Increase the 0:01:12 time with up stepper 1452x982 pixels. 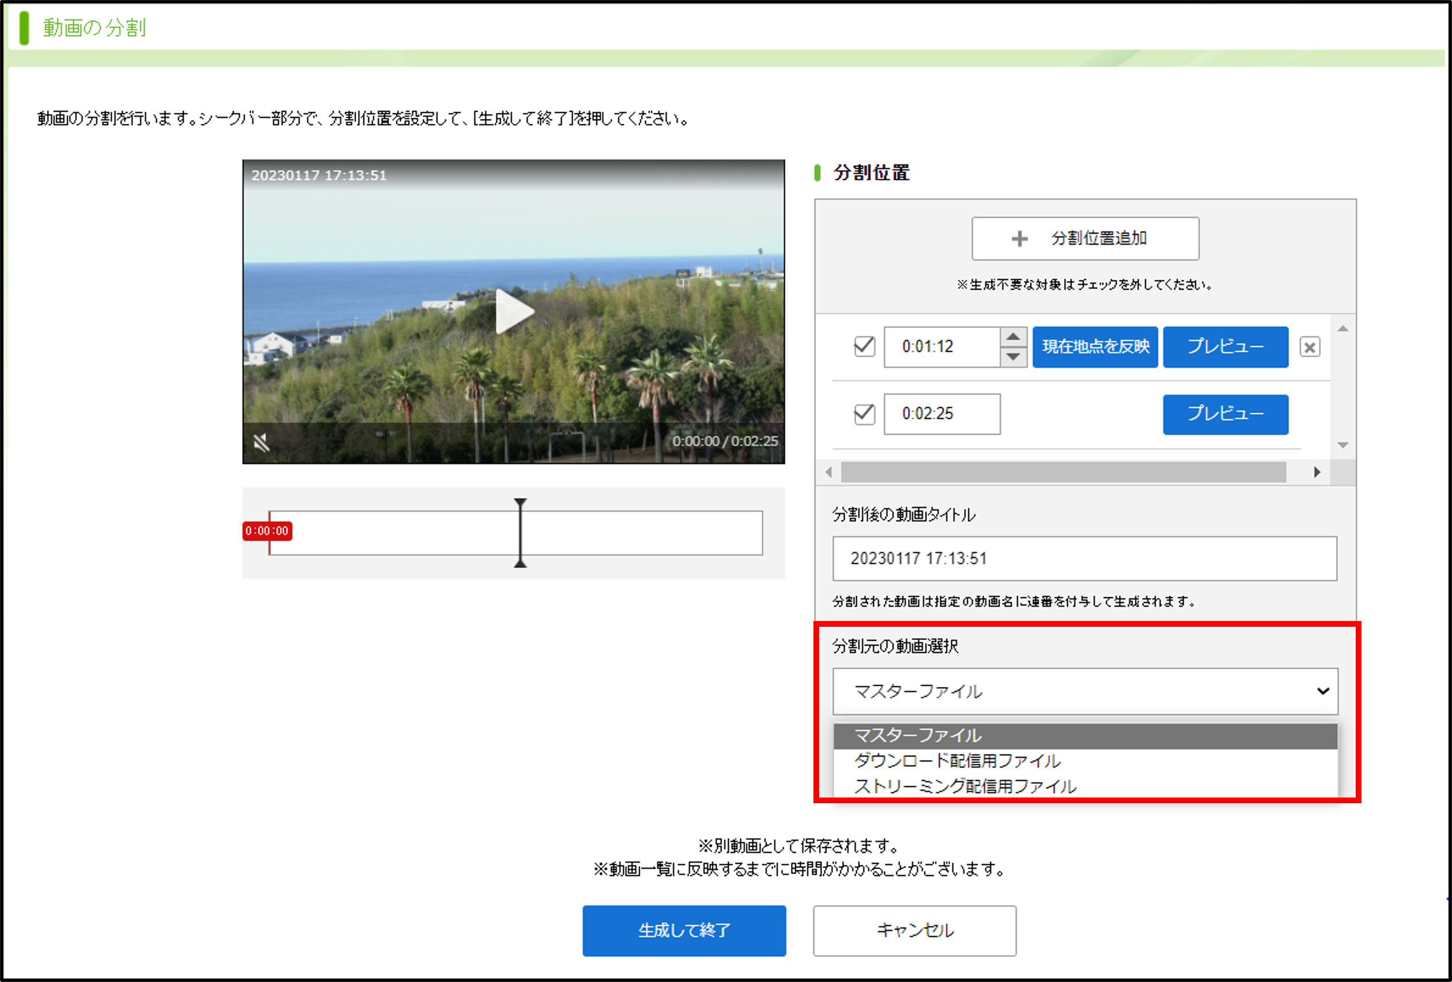pos(1013,337)
